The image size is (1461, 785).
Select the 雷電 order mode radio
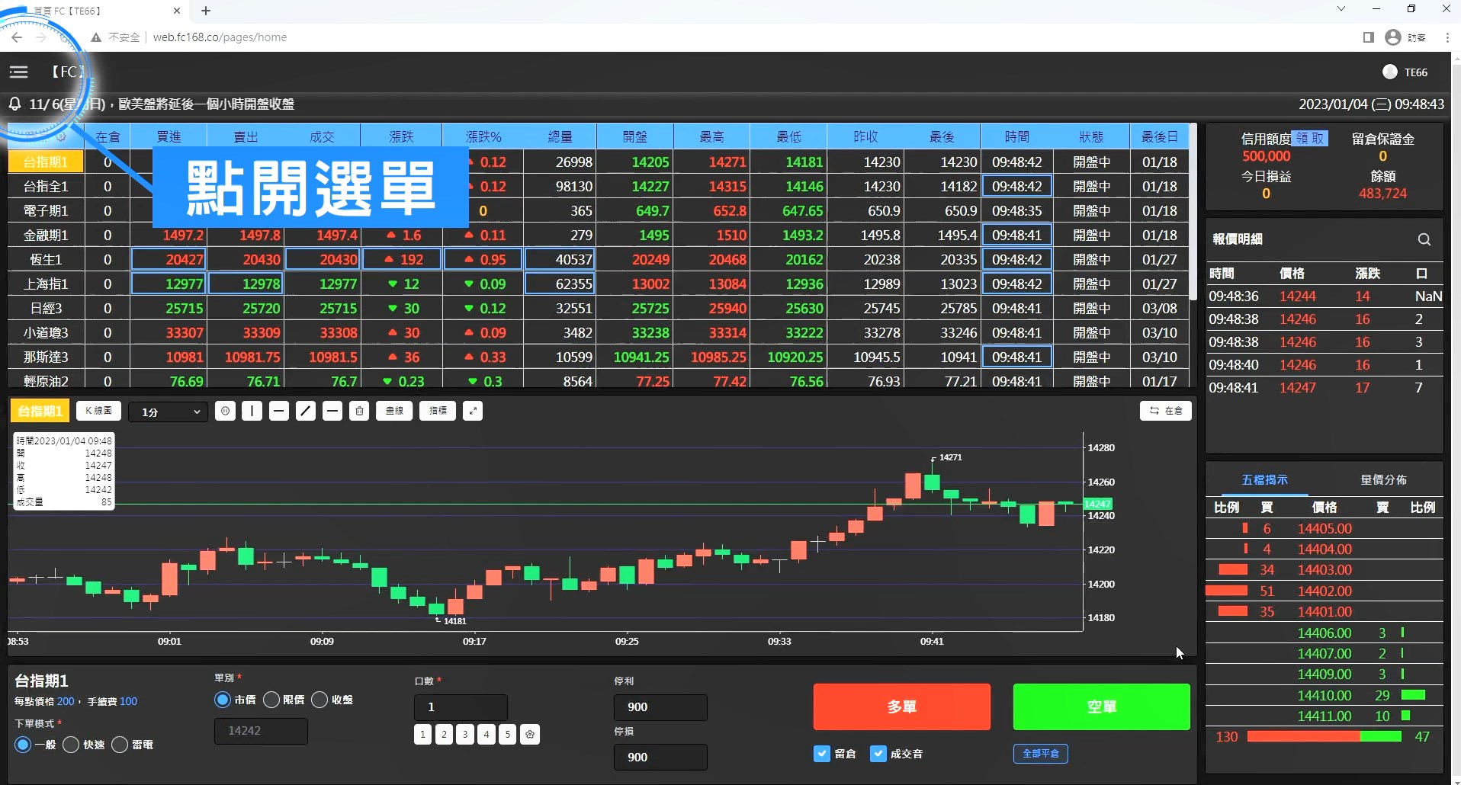point(120,745)
